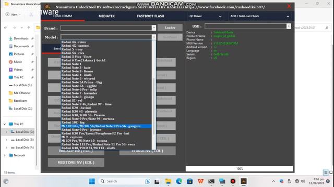334x187 pixels.
Task: Switch to the QUALCOMM tab
Action: 63,16
